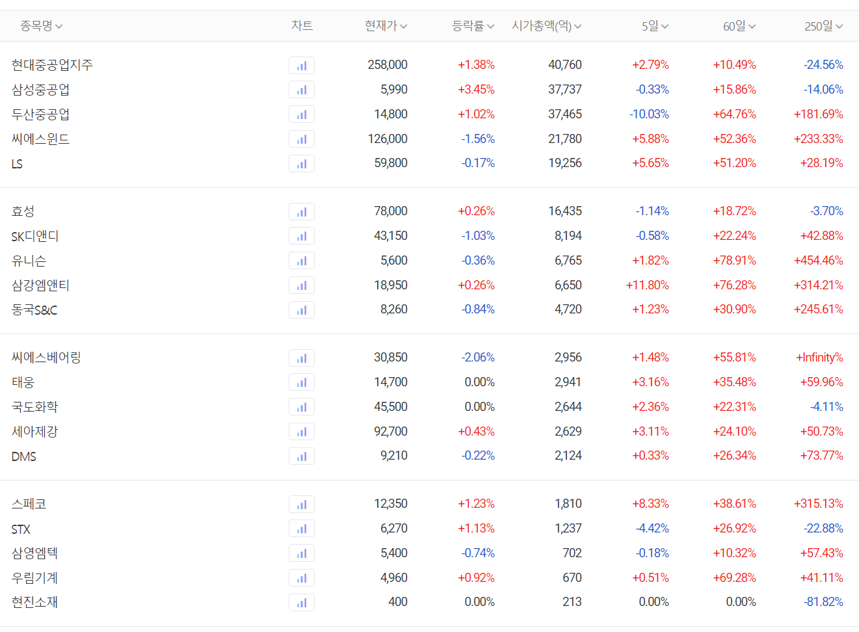Open stock 유니슨
This screenshot has width=859, height=632.
click(29, 261)
